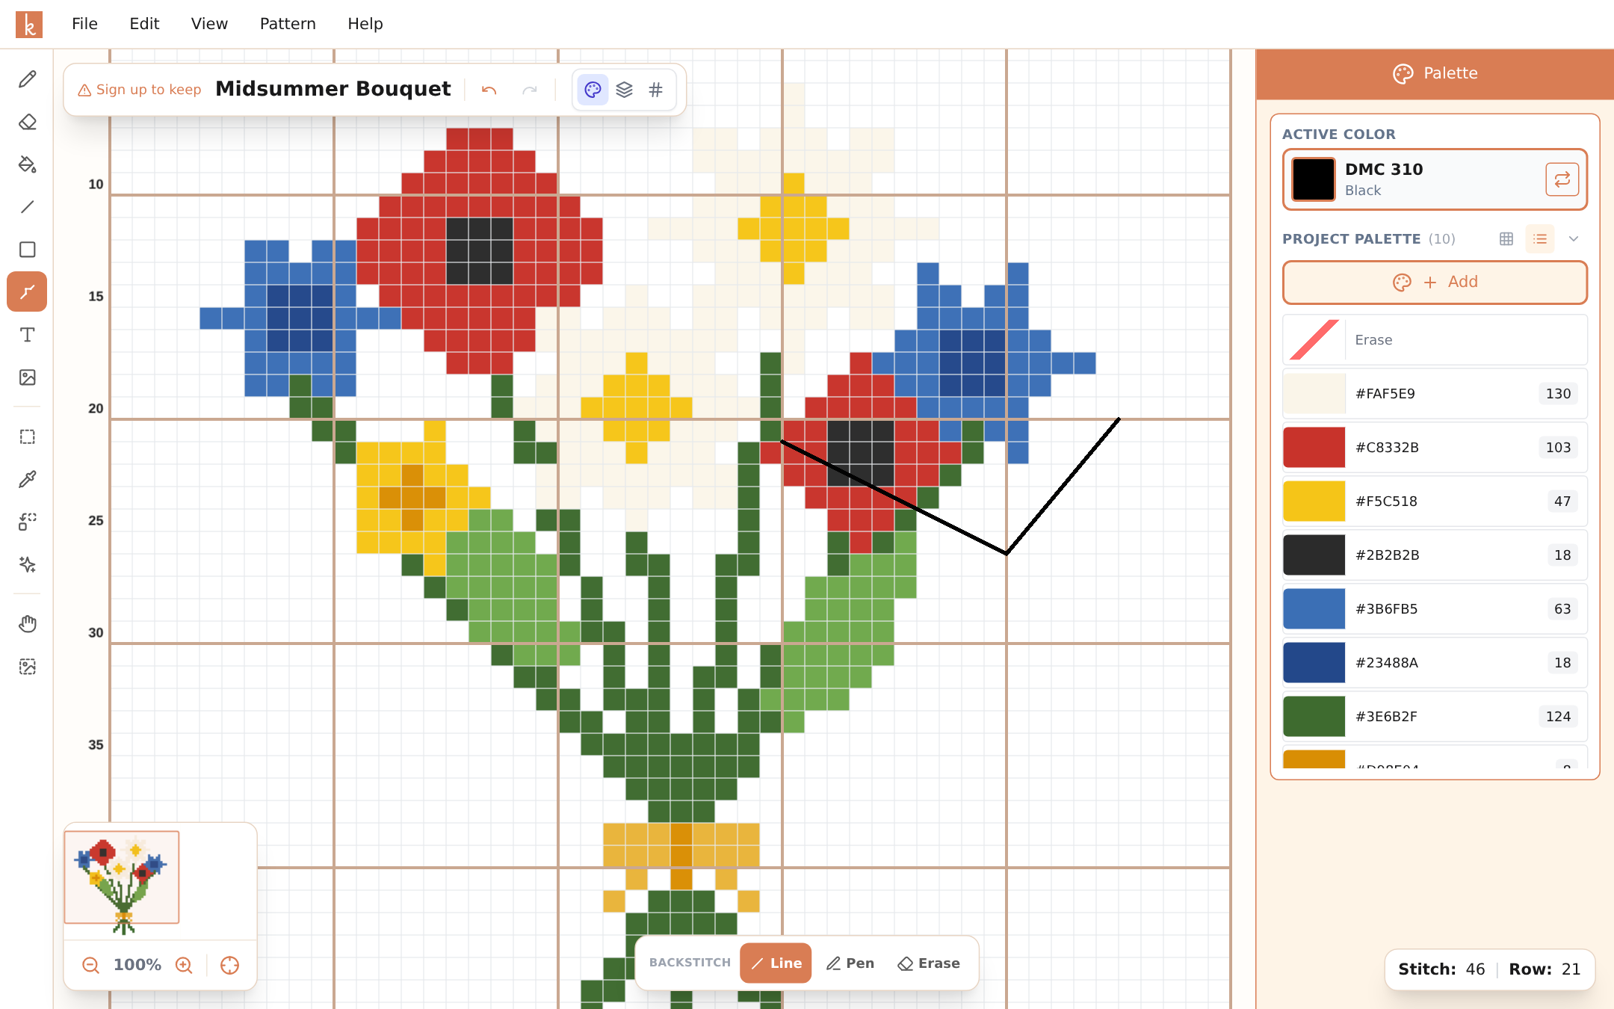The width and height of the screenshot is (1614, 1009).
Task: Swap the active color with swap icon
Action: coord(1562,179)
